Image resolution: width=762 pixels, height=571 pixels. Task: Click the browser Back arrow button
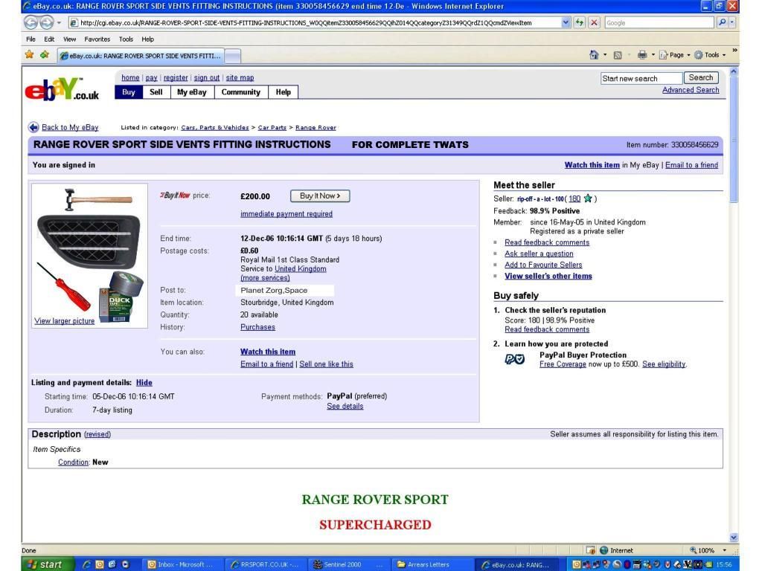[31, 22]
